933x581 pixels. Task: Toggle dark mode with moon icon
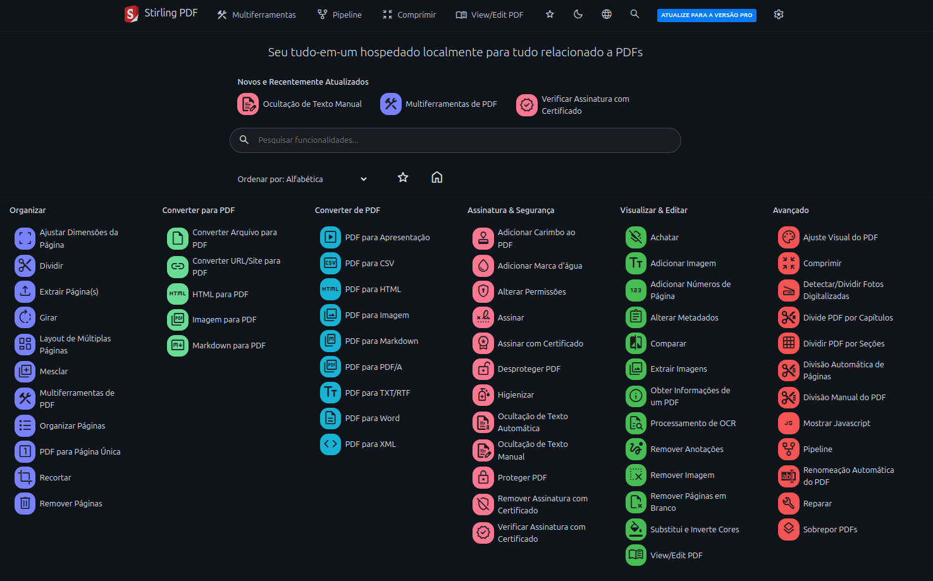click(x=578, y=14)
